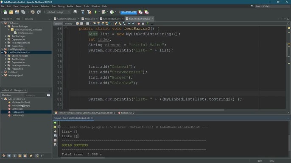Click the Profile Project icon
The width and height of the screenshot is (291, 163).
[112, 12]
